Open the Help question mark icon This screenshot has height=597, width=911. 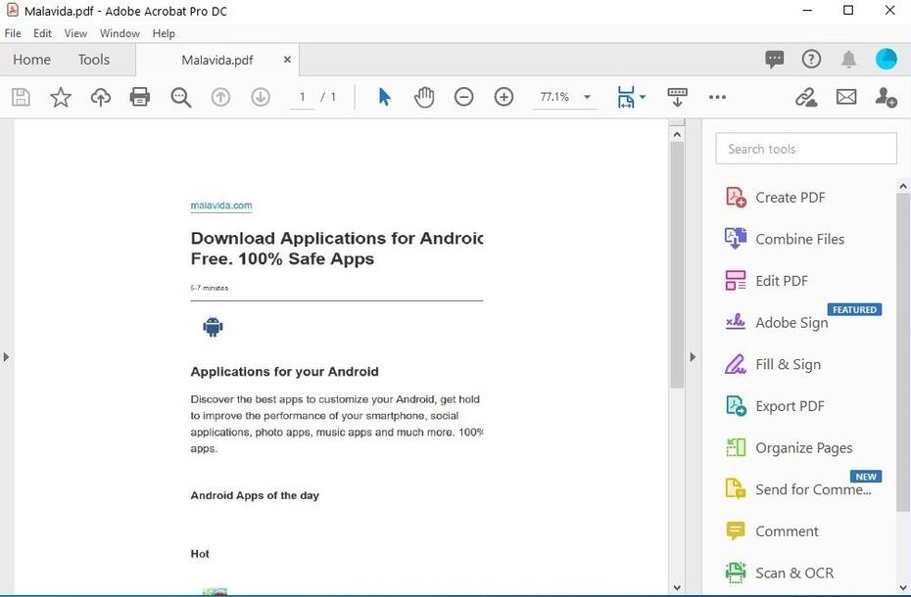[x=811, y=59]
